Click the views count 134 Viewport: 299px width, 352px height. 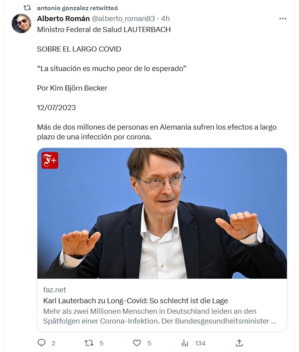coord(200,343)
